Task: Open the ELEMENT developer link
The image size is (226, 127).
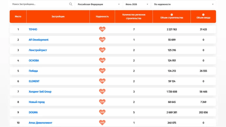Action: pyautogui.click(x=34, y=81)
